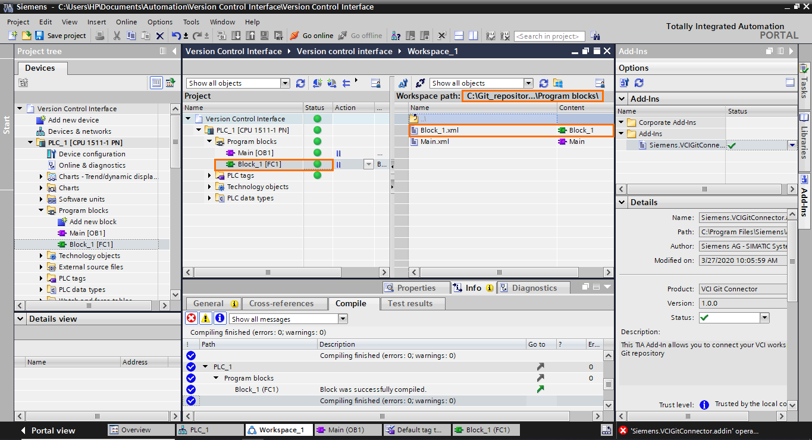
Task: Click the refresh workspace status icon
Action: pyautogui.click(x=544, y=83)
